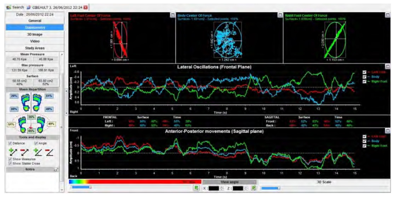Hide Body trace in Lateral Oscillations legend

pos(365,77)
